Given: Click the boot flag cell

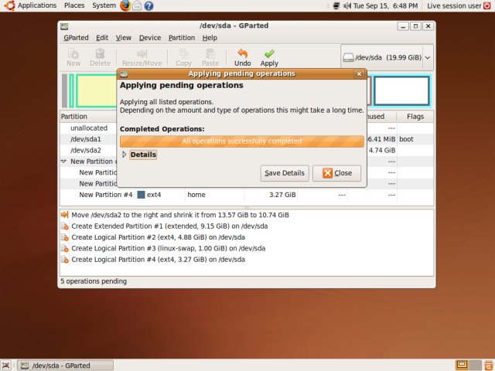Looking at the screenshot, I should click(406, 139).
